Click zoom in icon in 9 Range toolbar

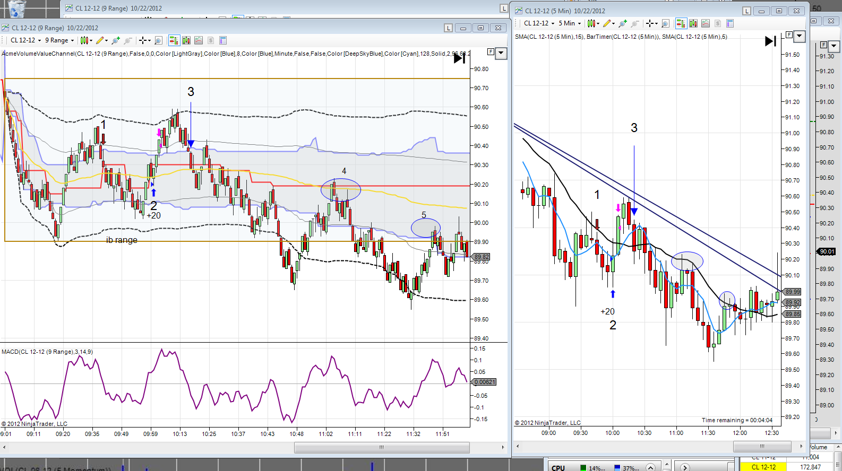(x=115, y=40)
